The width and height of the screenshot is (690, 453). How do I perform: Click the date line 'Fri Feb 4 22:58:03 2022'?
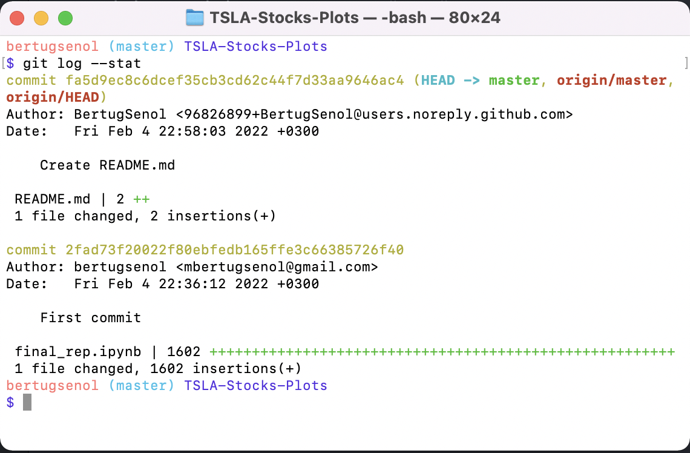pos(171,131)
